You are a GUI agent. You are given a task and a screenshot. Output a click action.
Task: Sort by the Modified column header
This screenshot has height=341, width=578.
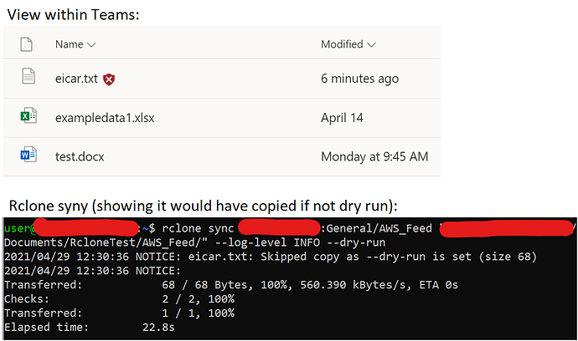coord(342,44)
